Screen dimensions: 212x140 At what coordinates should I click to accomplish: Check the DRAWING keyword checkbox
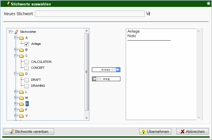coord(26,86)
